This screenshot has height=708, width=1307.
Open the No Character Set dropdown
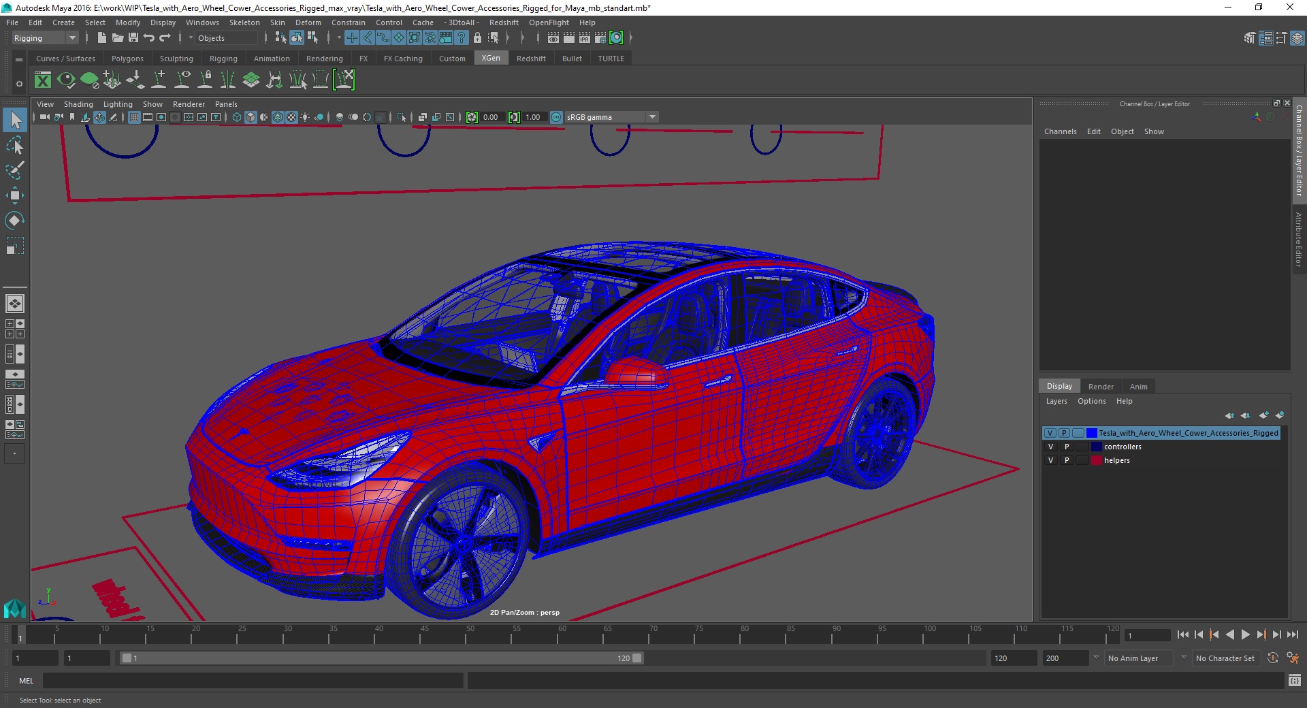(1225, 658)
